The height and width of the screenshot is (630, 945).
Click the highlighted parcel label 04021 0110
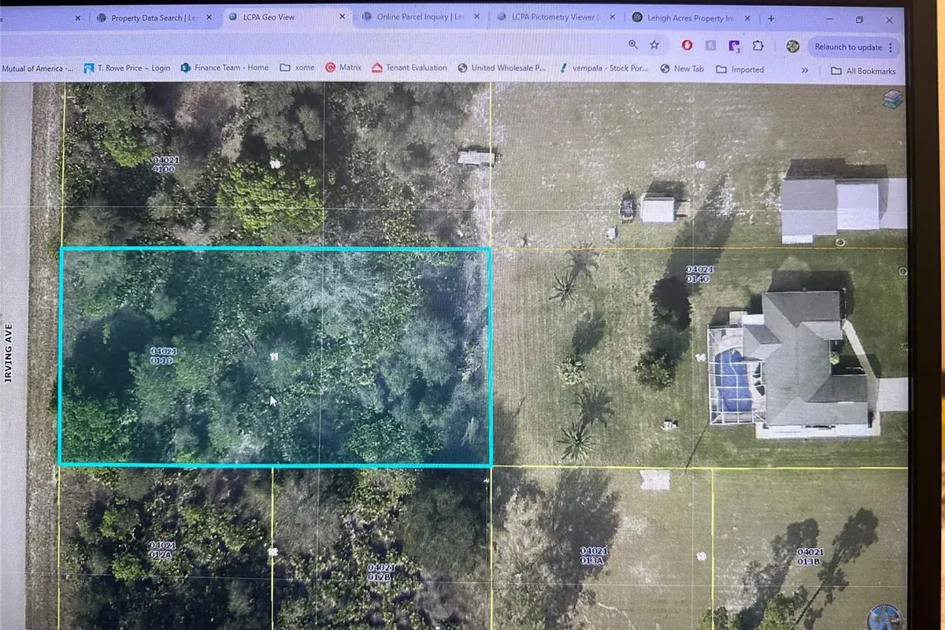163,355
